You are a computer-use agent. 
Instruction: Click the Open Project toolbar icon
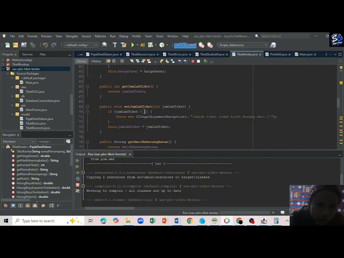[x=24, y=45]
